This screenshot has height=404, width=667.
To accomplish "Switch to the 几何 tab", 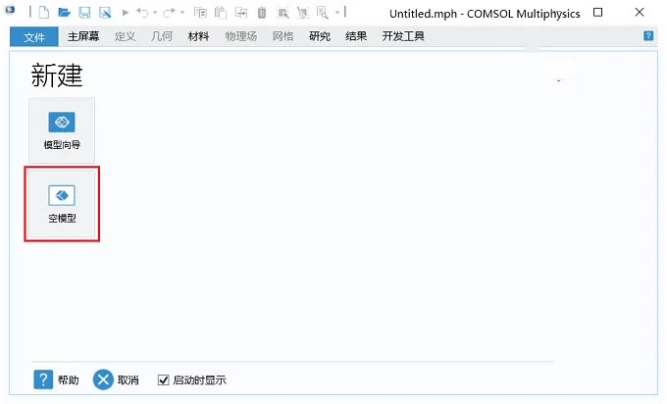I will 162,36.
